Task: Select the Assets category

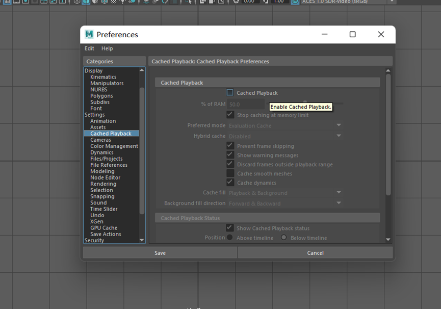Action: [x=98, y=127]
